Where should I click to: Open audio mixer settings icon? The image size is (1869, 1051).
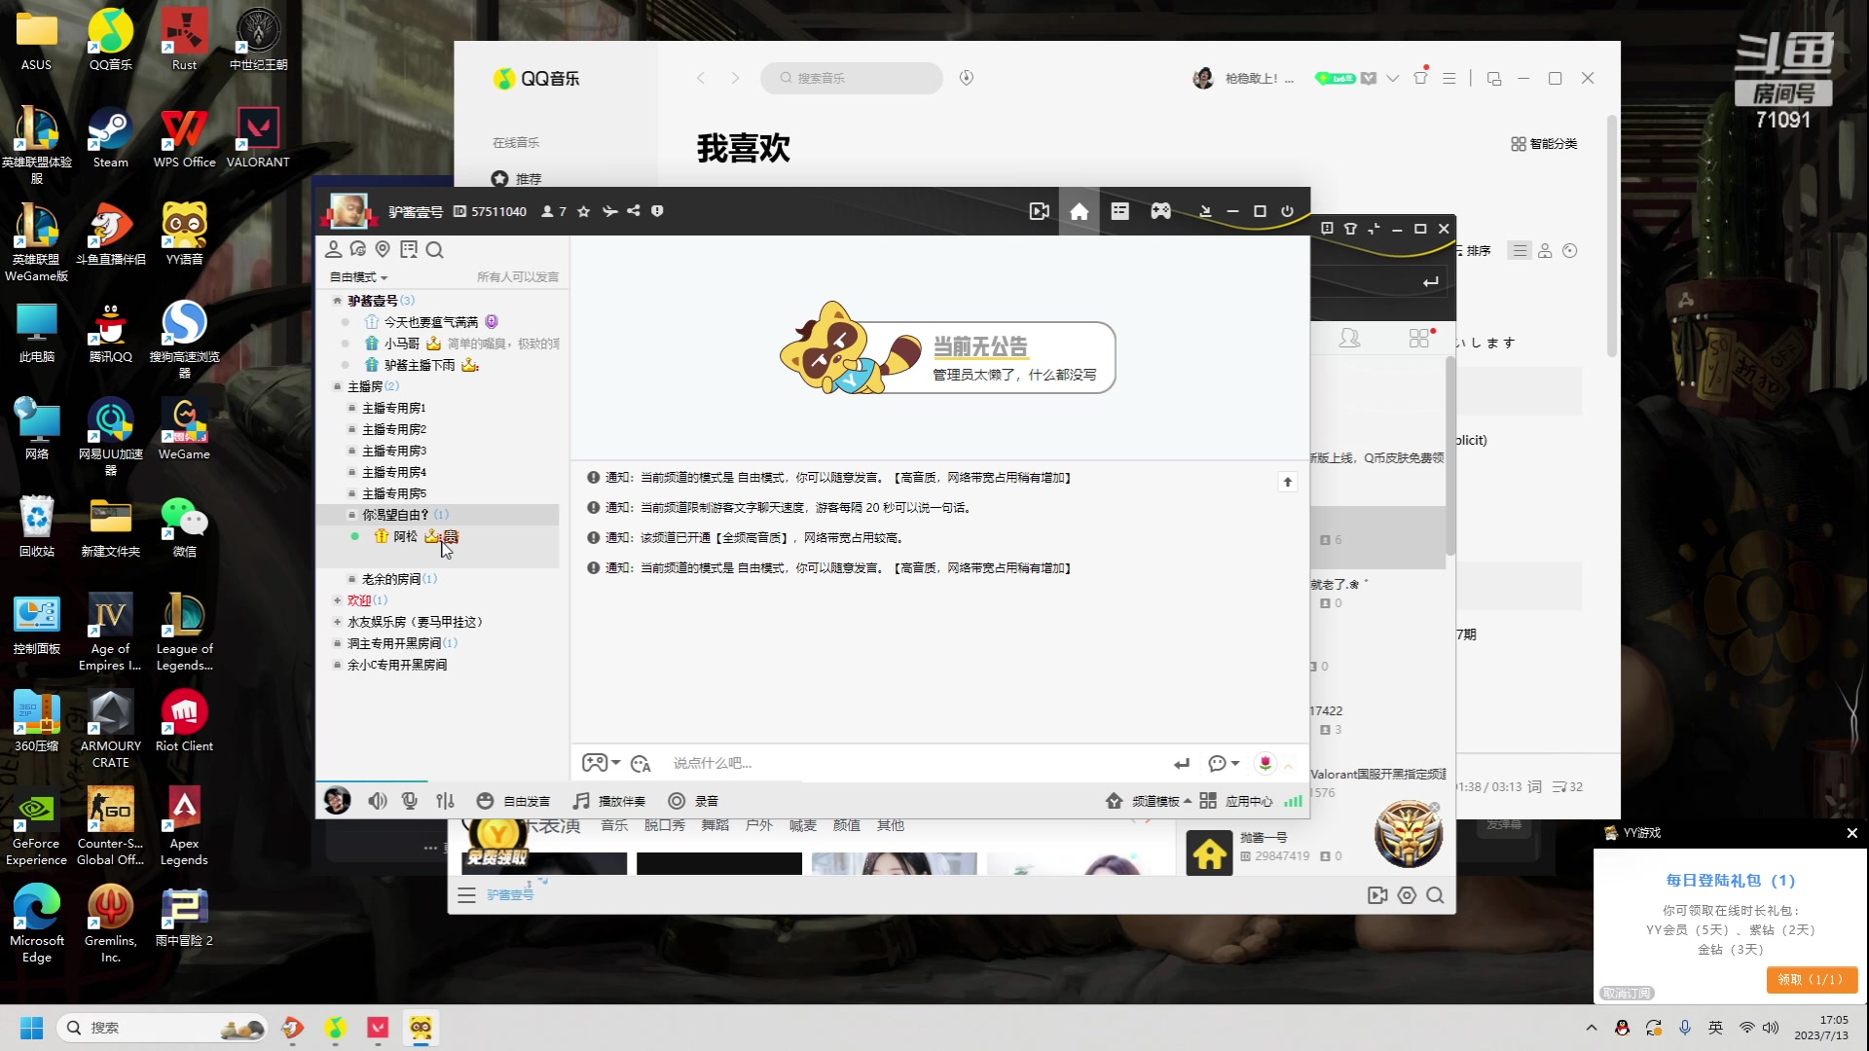(x=445, y=801)
